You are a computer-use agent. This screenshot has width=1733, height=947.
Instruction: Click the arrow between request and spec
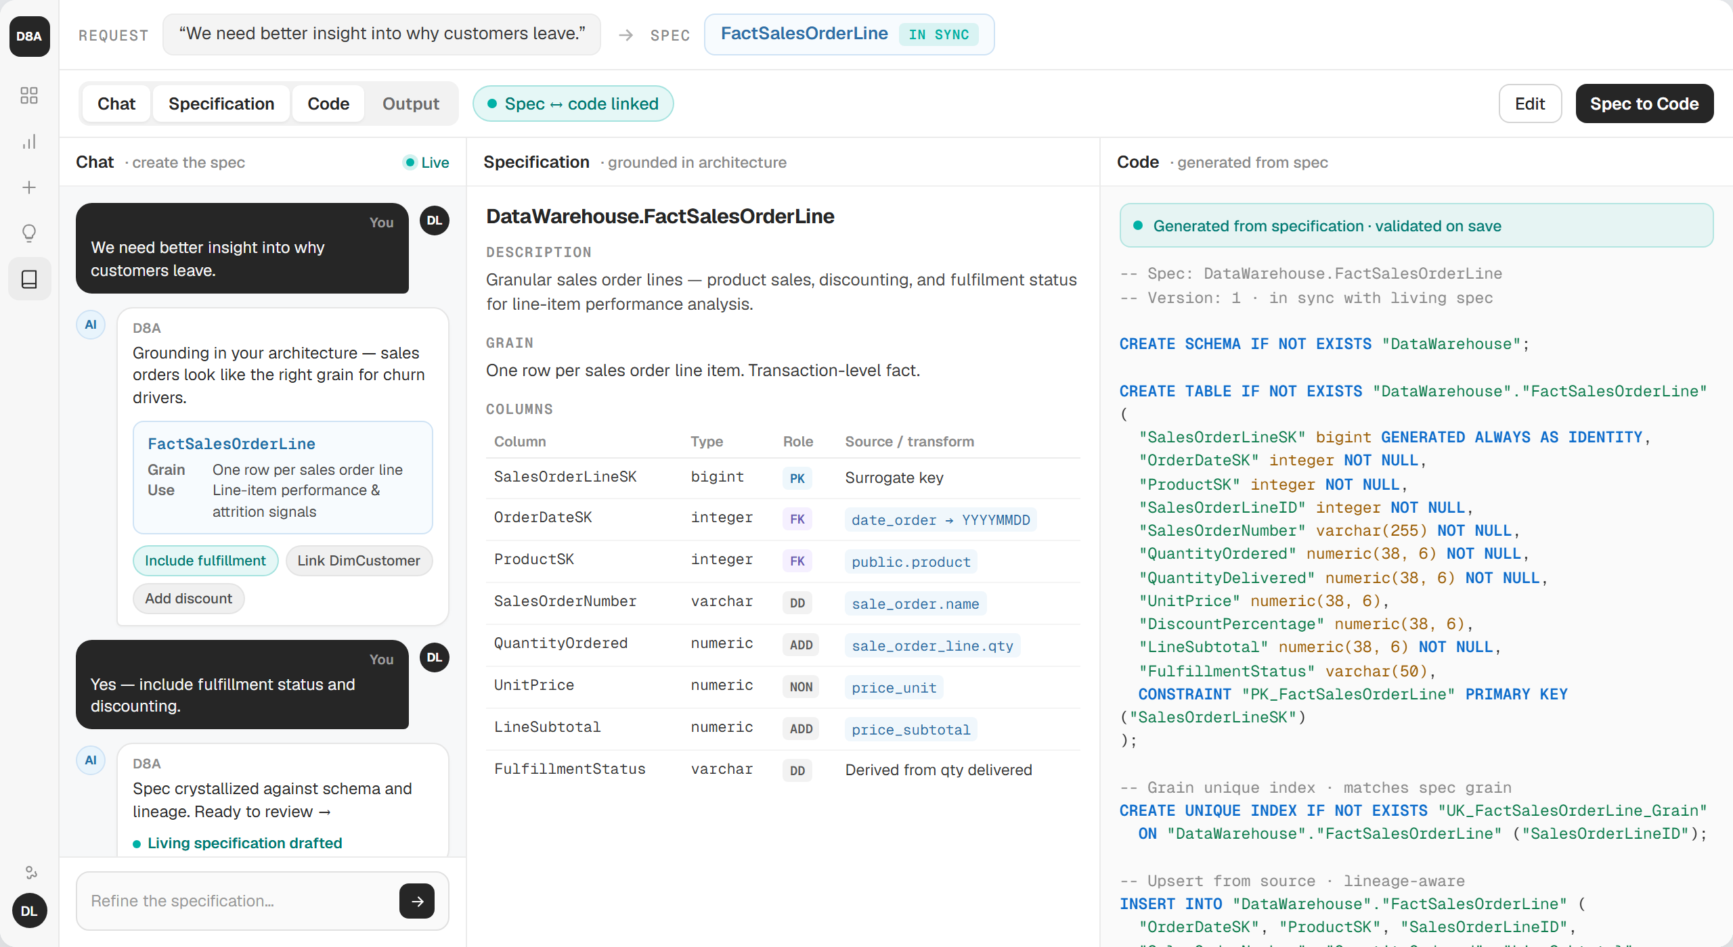click(x=626, y=35)
